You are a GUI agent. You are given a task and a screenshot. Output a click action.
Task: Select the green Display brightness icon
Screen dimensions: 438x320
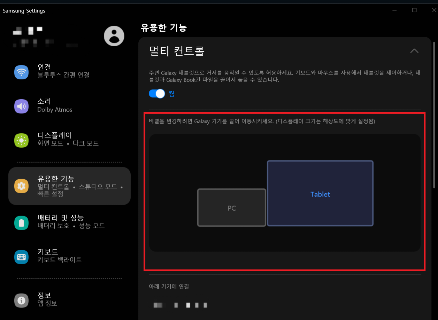tap(21, 140)
